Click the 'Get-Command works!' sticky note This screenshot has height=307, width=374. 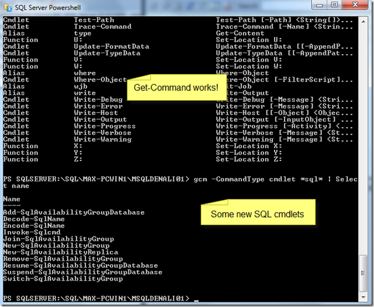(176, 88)
